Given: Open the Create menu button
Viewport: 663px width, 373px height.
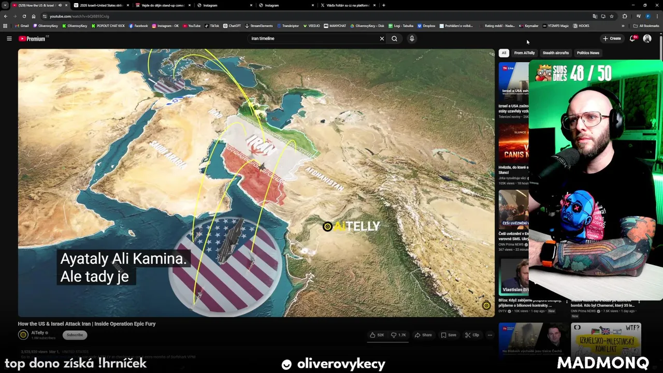Looking at the screenshot, I should pyautogui.click(x=612, y=38).
